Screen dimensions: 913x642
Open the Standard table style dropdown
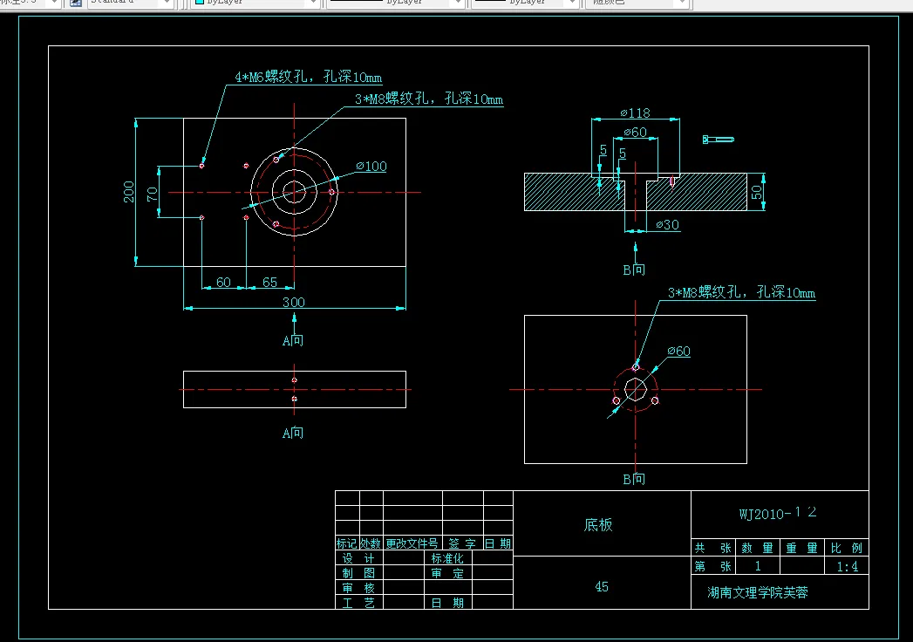click(131, 3)
